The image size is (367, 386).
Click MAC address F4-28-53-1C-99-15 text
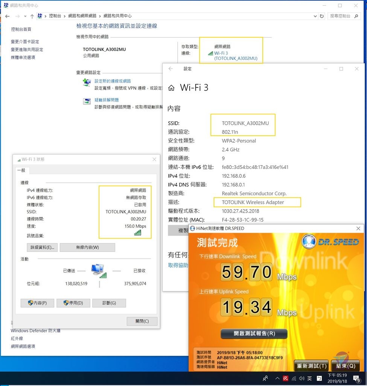pyautogui.click(x=242, y=220)
